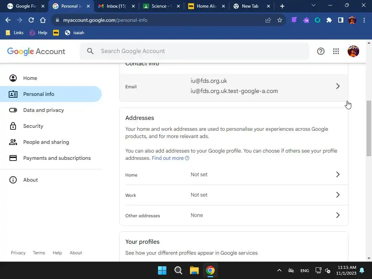372x279 pixels.
Task: Open the Links bookmark folder
Action: coord(15,33)
